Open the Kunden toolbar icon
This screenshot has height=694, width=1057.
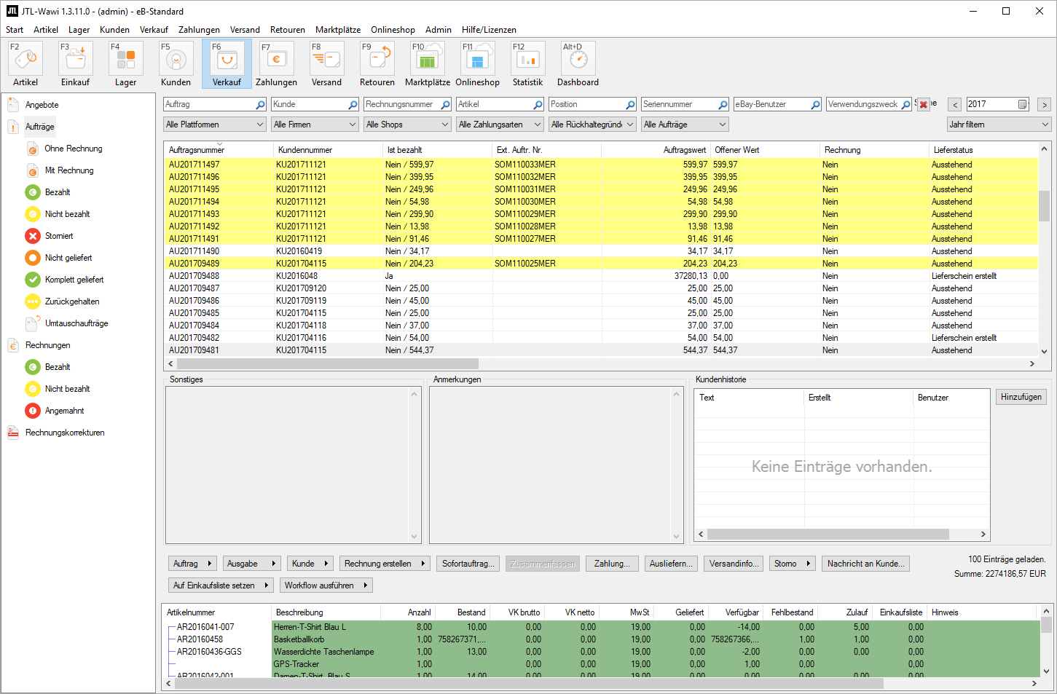point(176,64)
